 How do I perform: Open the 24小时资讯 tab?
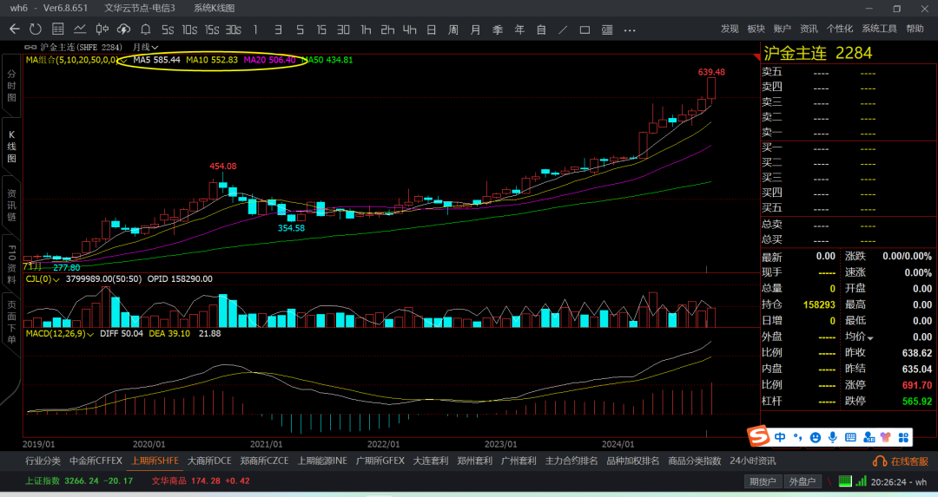point(752,461)
